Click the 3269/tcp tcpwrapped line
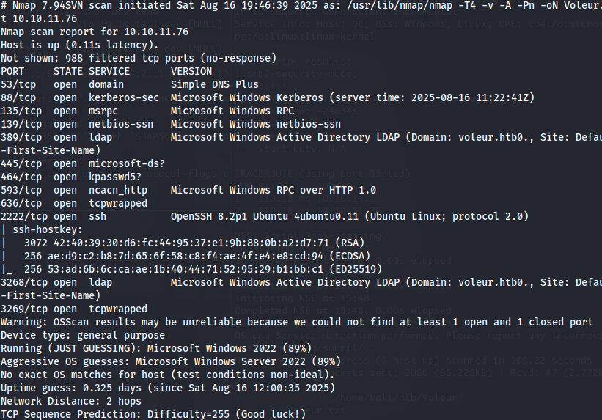 click(74, 309)
